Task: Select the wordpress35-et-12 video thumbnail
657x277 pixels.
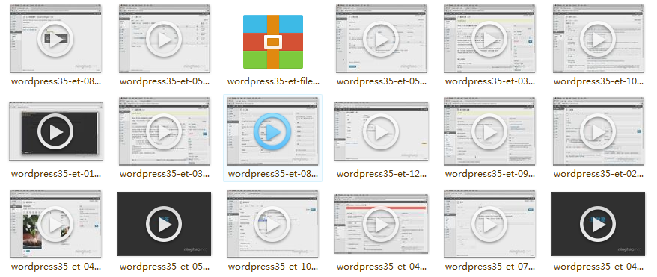Action: point(381,131)
